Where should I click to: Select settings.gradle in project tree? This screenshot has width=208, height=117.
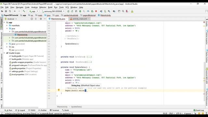click(x=18, y=71)
